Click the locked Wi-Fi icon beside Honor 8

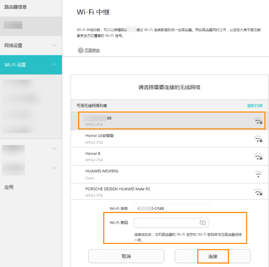pyautogui.click(x=258, y=157)
